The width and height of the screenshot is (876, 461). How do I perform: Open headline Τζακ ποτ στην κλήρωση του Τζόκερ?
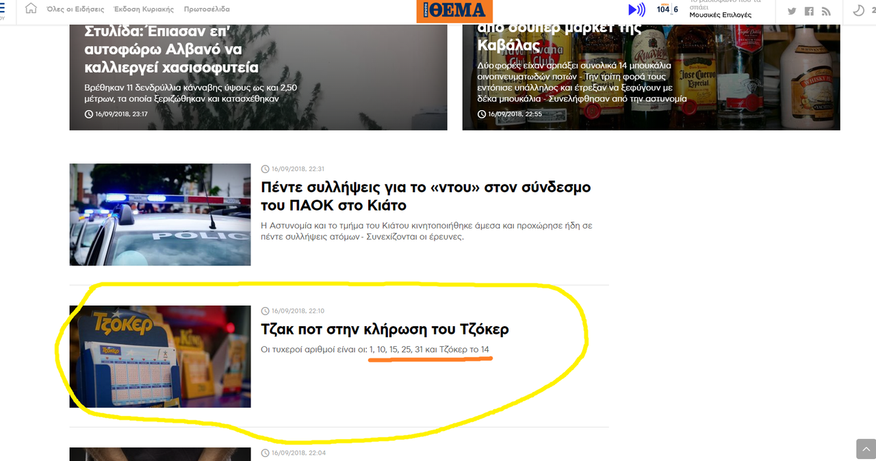click(385, 329)
